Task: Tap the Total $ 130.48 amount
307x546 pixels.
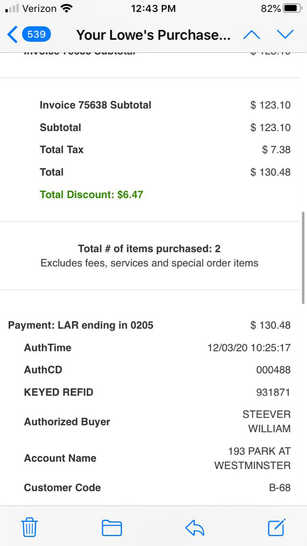Action: [x=270, y=172]
